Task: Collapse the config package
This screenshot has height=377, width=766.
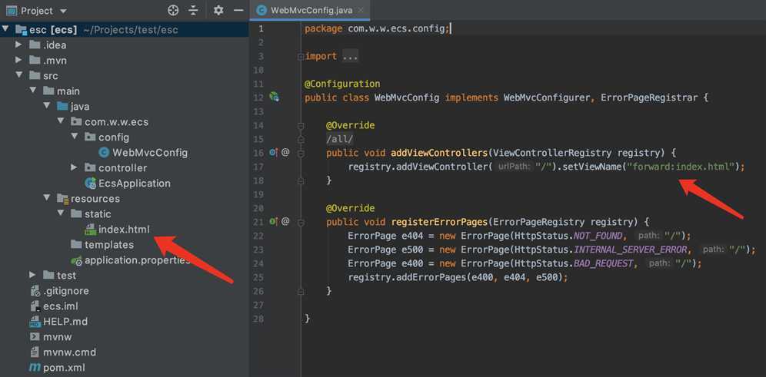Action: 75,137
